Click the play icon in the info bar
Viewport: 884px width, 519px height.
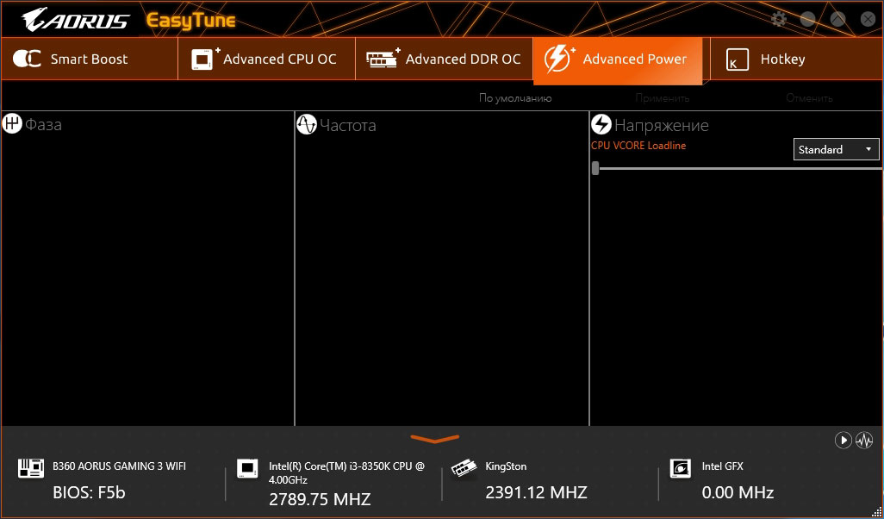843,440
